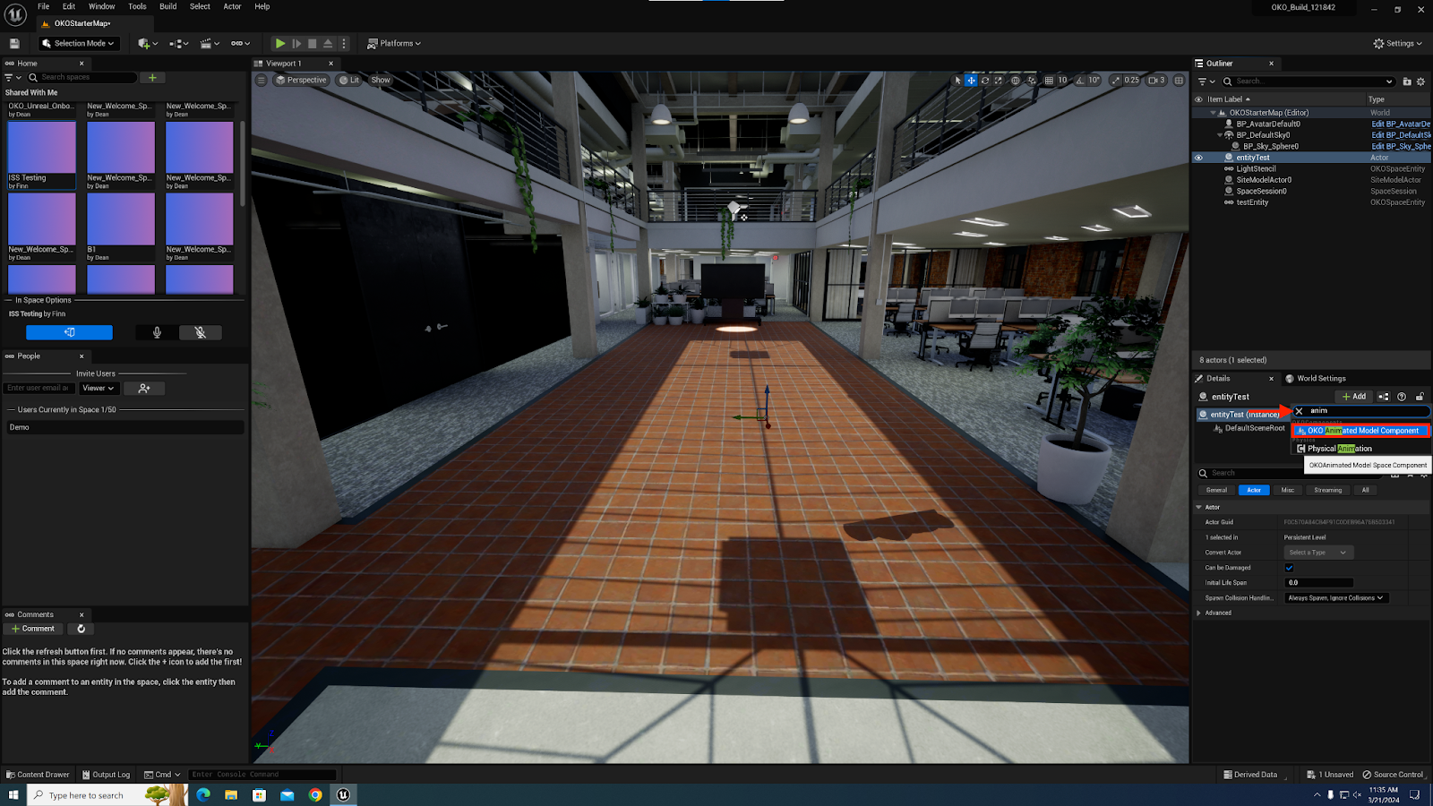Expand the Advanced section in Details
The height and width of the screenshot is (806, 1433).
(x=1199, y=613)
